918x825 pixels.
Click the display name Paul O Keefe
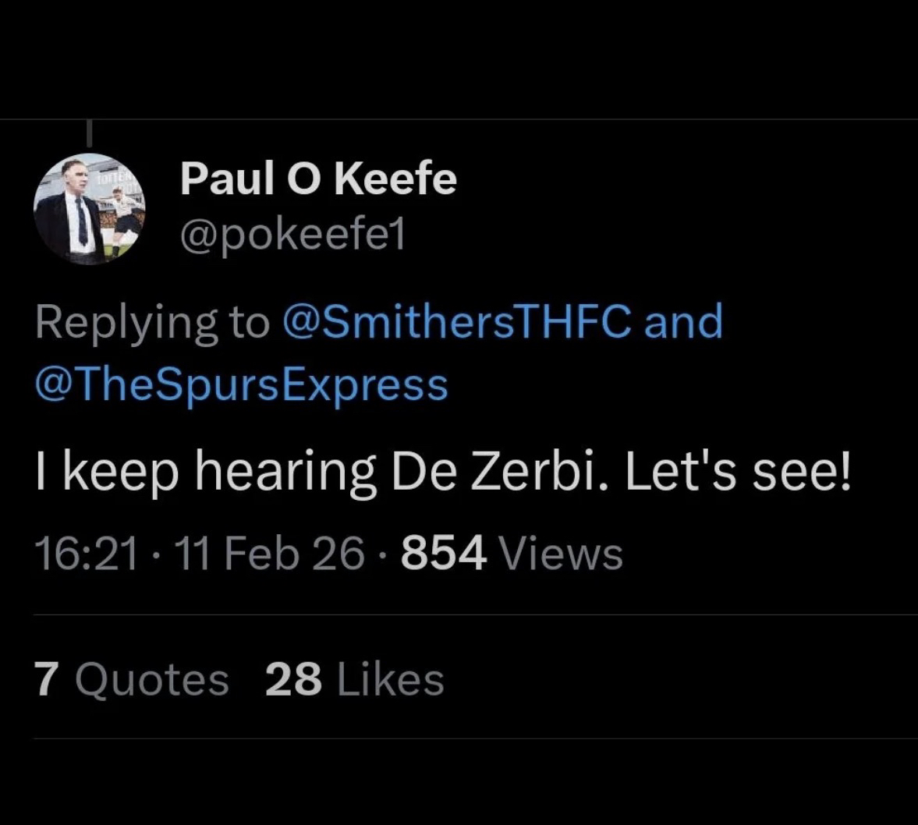click(x=318, y=179)
